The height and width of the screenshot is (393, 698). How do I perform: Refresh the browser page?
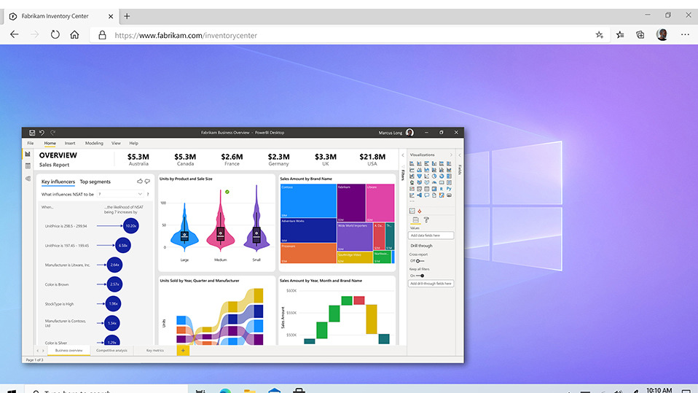point(55,35)
